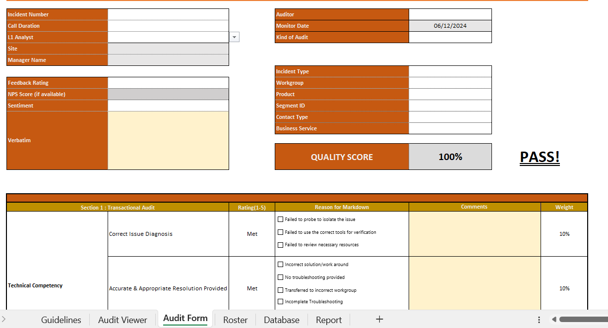Click the 'Business Service' label cell

(x=342, y=128)
